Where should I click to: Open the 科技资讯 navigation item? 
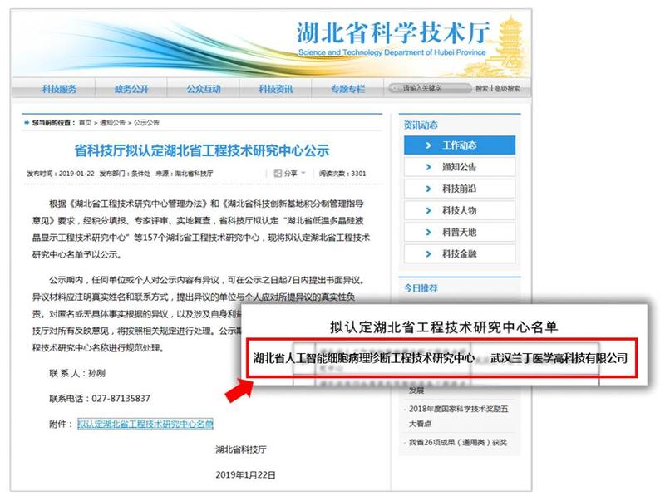coord(276,89)
